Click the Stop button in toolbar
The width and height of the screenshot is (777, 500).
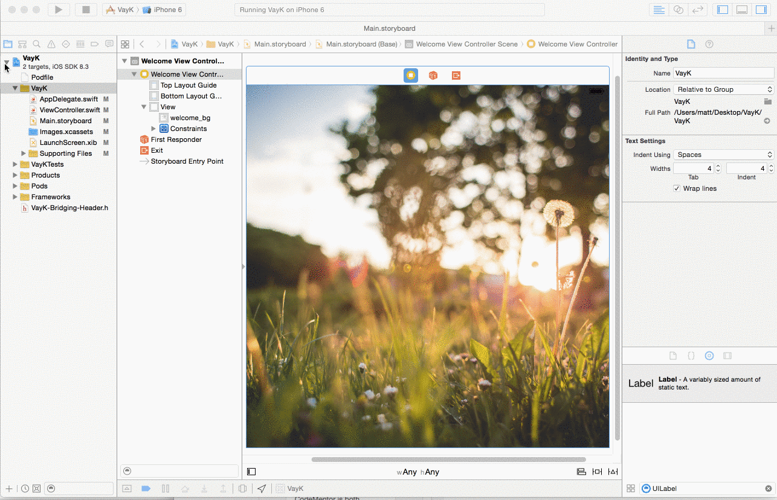tap(86, 10)
